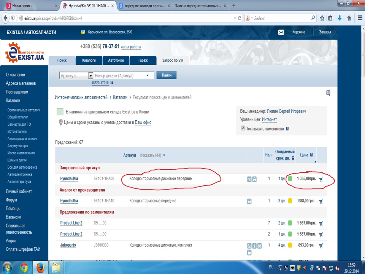Open the Интернет price level link
Screen dimensions: 365x274
269,119
